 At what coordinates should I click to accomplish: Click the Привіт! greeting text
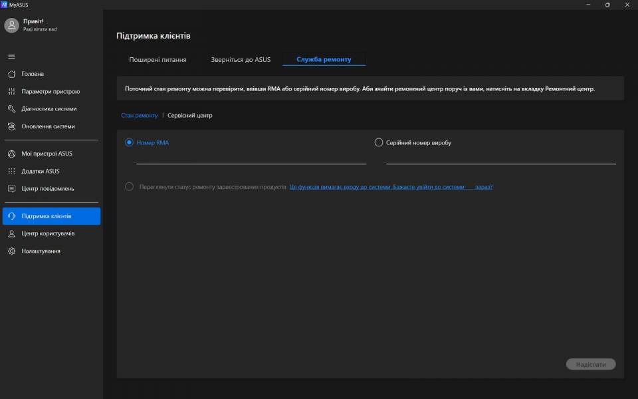click(33, 21)
